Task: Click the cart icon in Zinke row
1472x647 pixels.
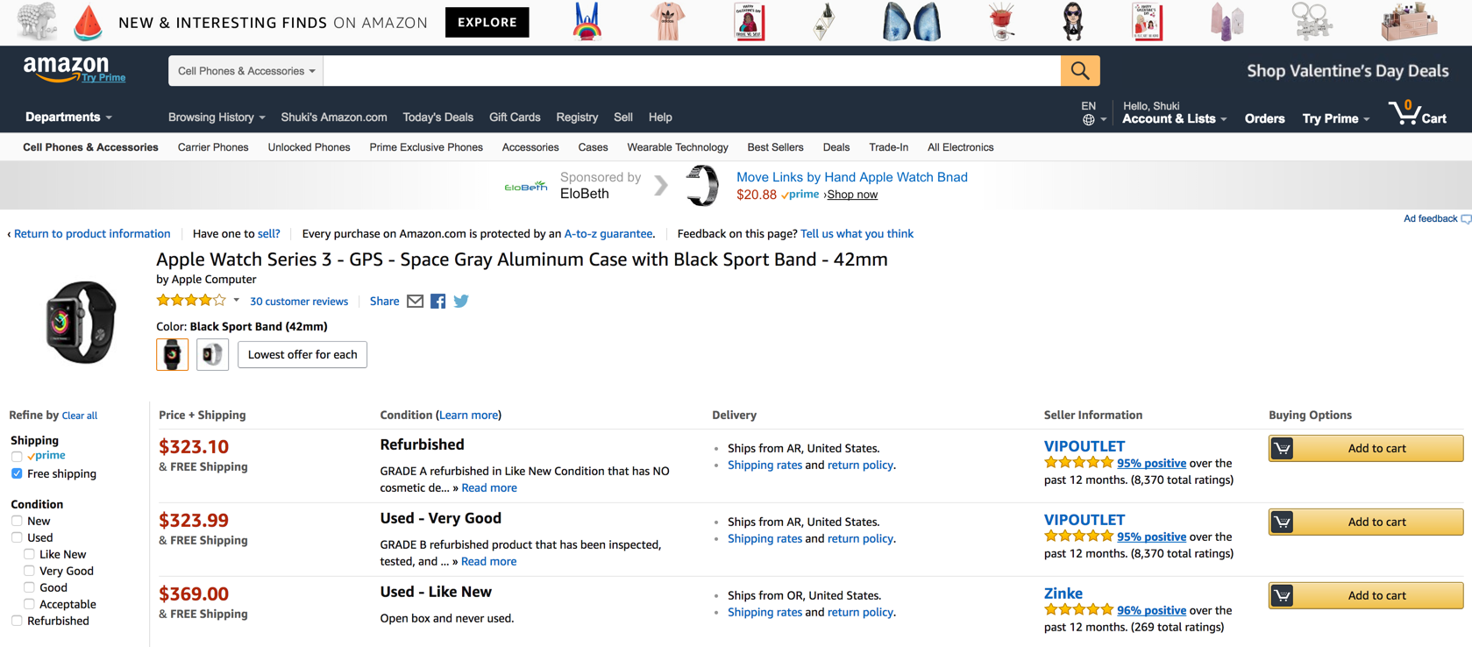Action: click(x=1283, y=595)
